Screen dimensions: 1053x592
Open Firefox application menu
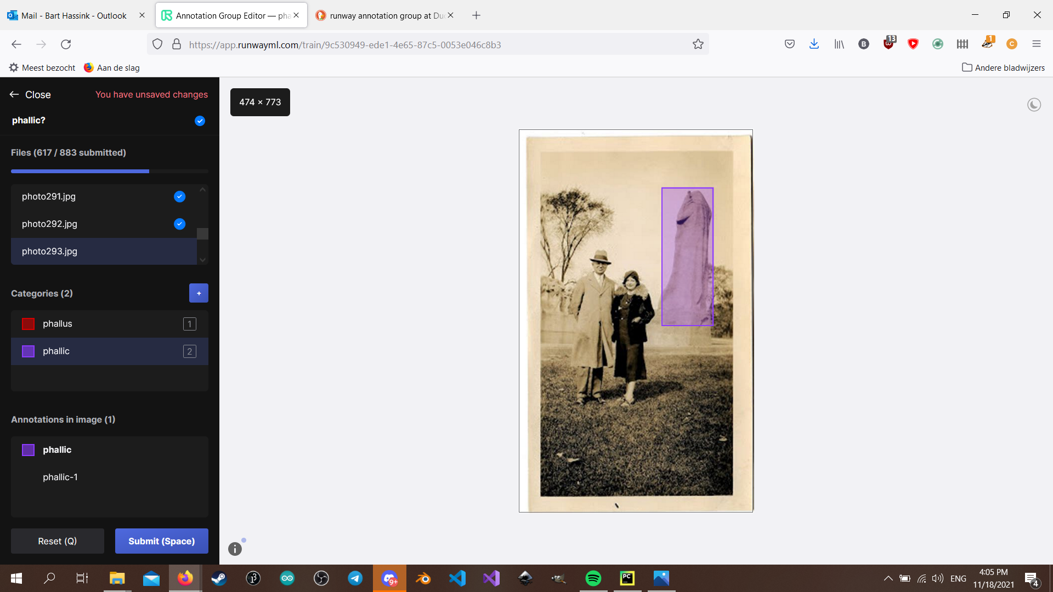click(x=1036, y=44)
